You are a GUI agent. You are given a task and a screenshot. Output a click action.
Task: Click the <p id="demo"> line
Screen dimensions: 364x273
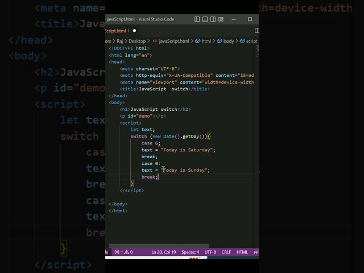pos(143,116)
